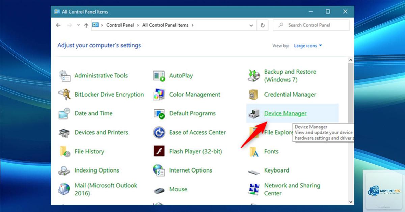Click the Credential Manager link

click(290, 95)
